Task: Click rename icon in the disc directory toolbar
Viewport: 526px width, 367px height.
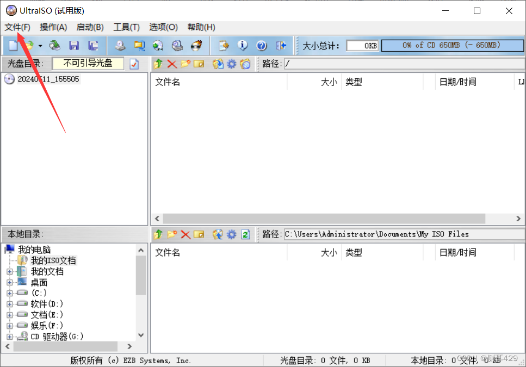Action: point(199,64)
